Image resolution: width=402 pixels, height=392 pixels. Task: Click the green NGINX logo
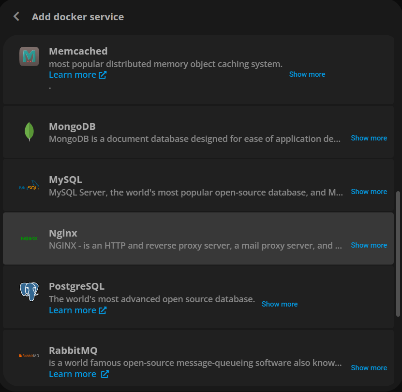tap(29, 238)
